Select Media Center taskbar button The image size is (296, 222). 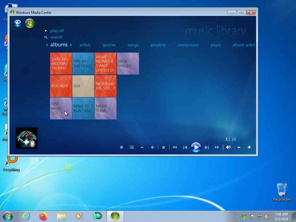(x=115, y=216)
